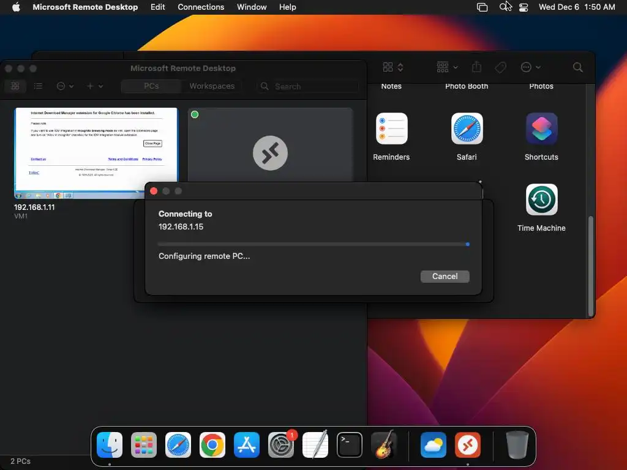The height and width of the screenshot is (470, 627).
Task: Open the Edit menu
Action: 157,7
